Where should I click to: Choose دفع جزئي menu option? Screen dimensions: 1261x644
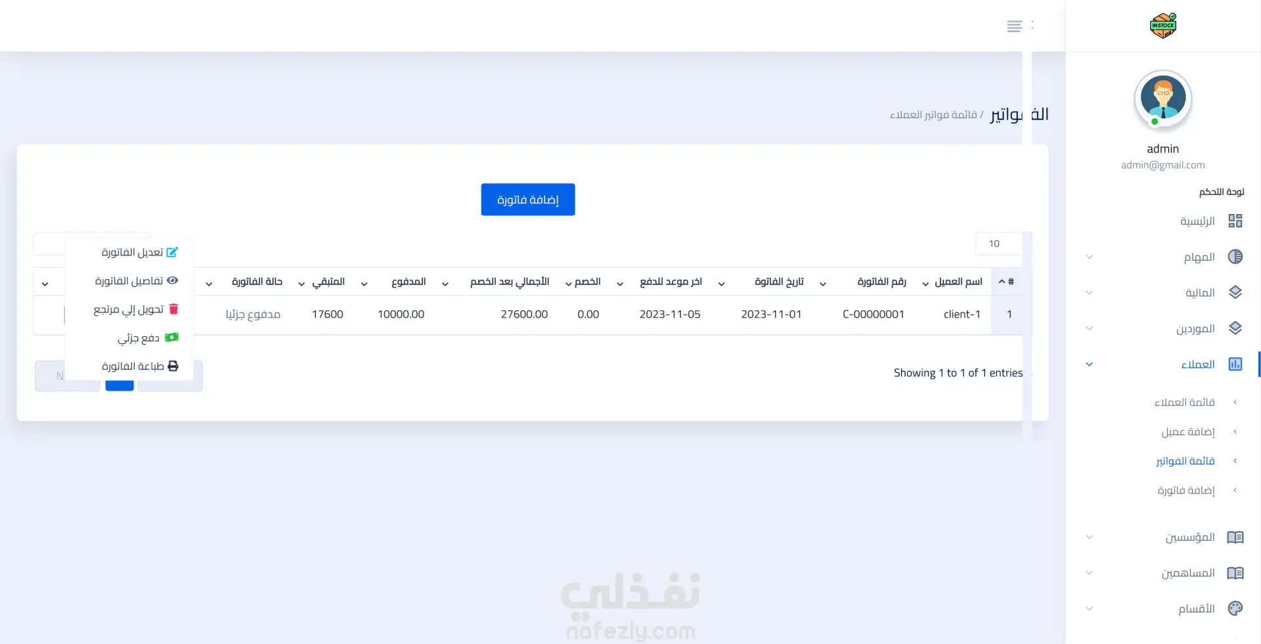tap(139, 338)
